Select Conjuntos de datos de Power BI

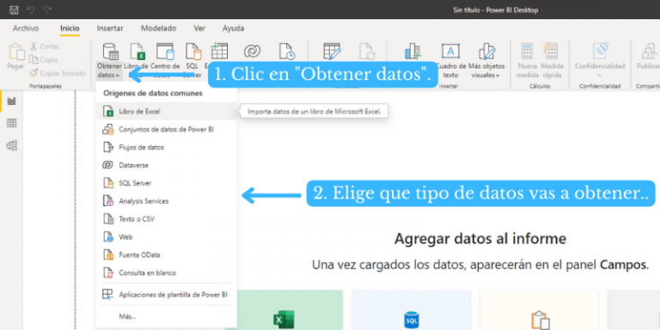[x=167, y=130]
